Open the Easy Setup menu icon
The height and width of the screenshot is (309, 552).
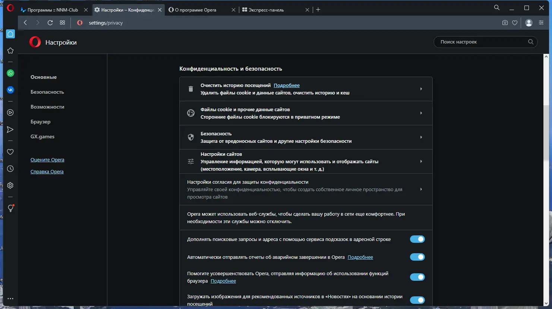541,23
